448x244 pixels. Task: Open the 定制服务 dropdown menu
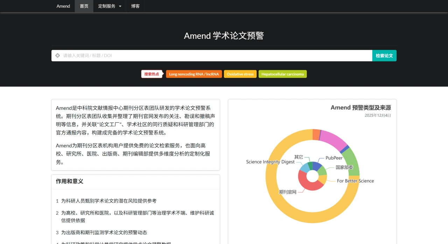(x=107, y=6)
